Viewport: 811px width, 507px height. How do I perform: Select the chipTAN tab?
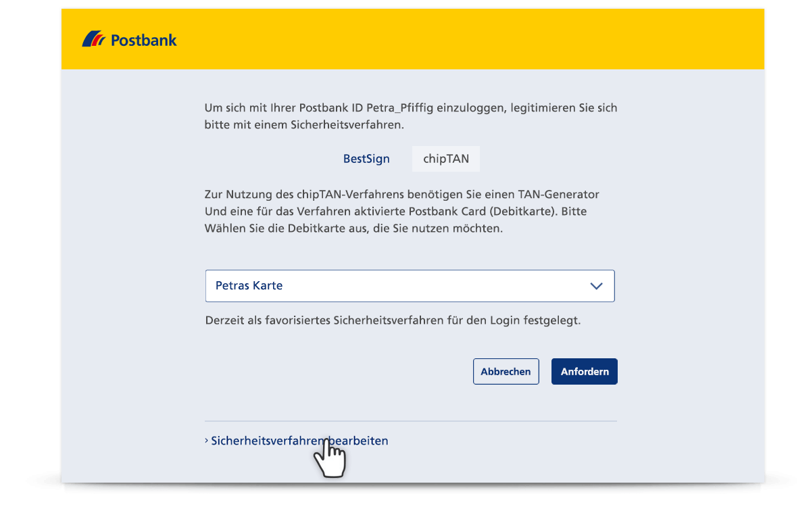click(x=446, y=160)
